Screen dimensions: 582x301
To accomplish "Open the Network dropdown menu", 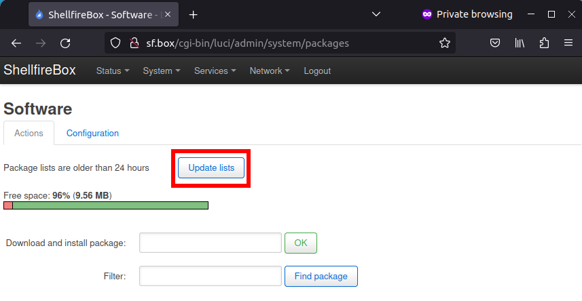I will point(270,71).
